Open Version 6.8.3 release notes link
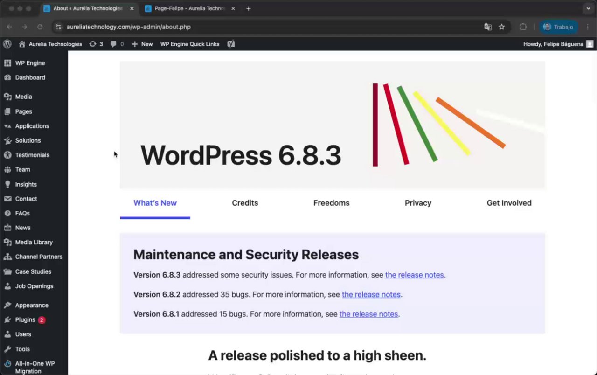The image size is (597, 375). click(414, 275)
